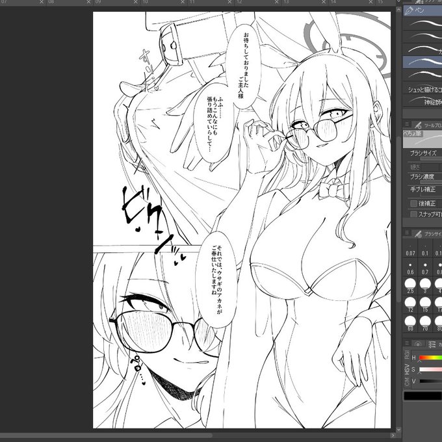Switch color sliders to CMYK mode

(407, 382)
